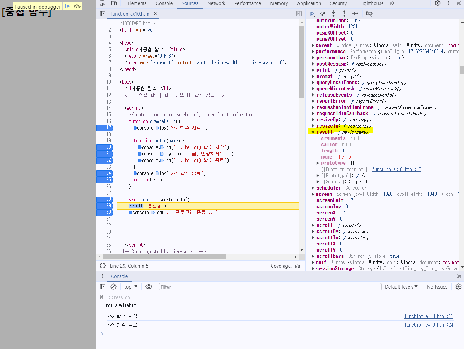Viewport: 464px width, 349px height.
Task: Toggle console sidebar icon
Action: pos(103,287)
